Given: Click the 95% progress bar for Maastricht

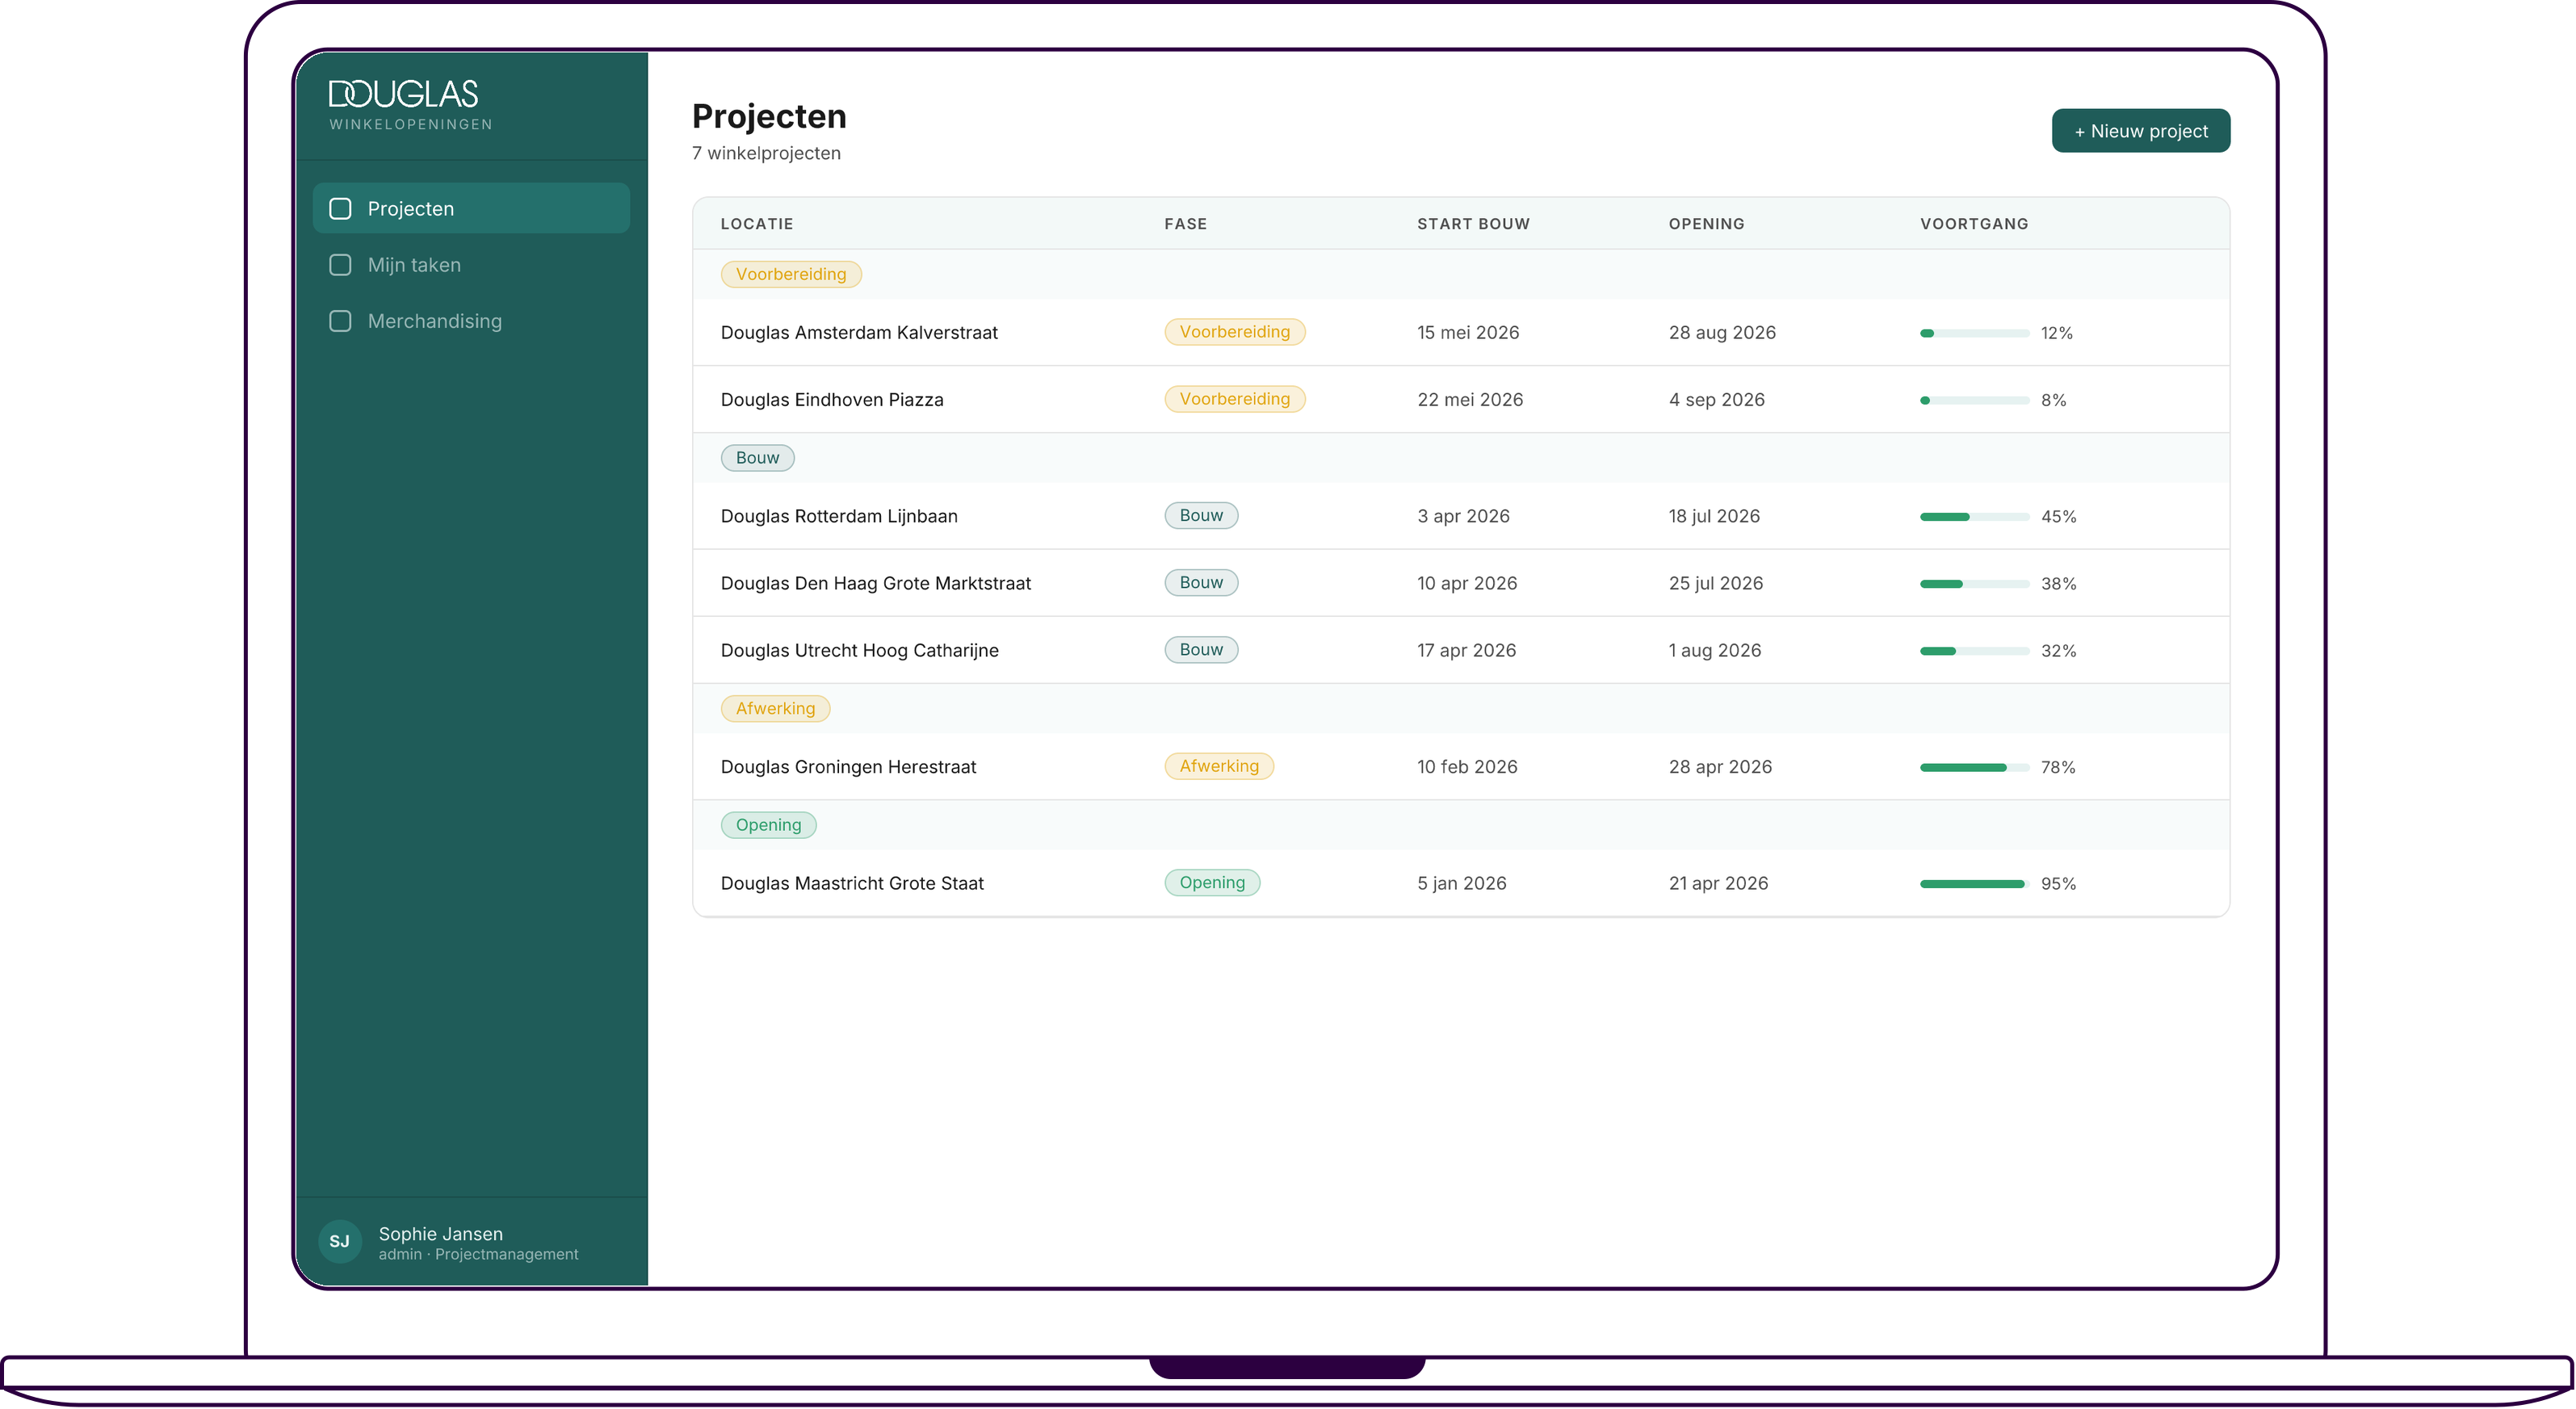Looking at the screenshot, I should [1974, 884].
